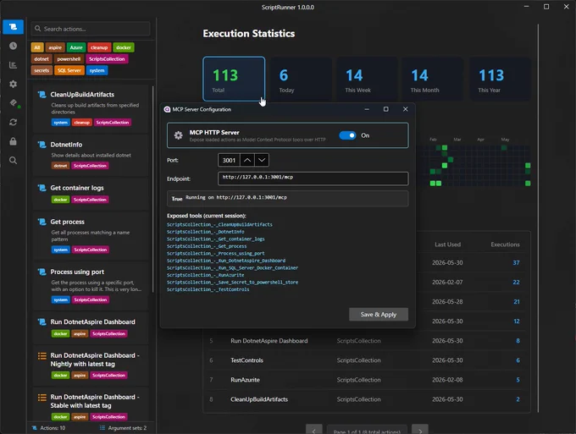Click exposed tool ScriptsCollection_-_RunAzurite

[205, 275]
